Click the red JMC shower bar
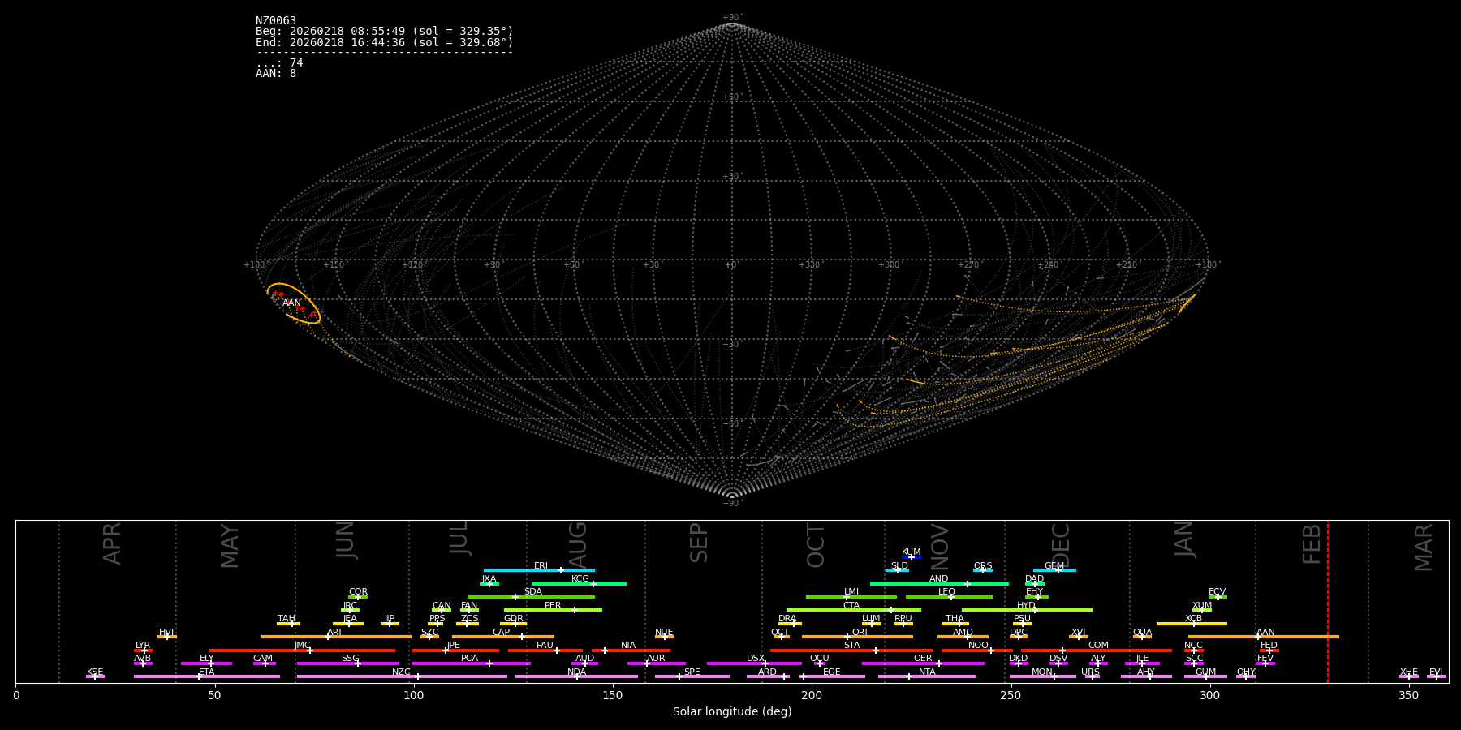This screenshot has height=730, width=1461. click(x=303, y=651)
